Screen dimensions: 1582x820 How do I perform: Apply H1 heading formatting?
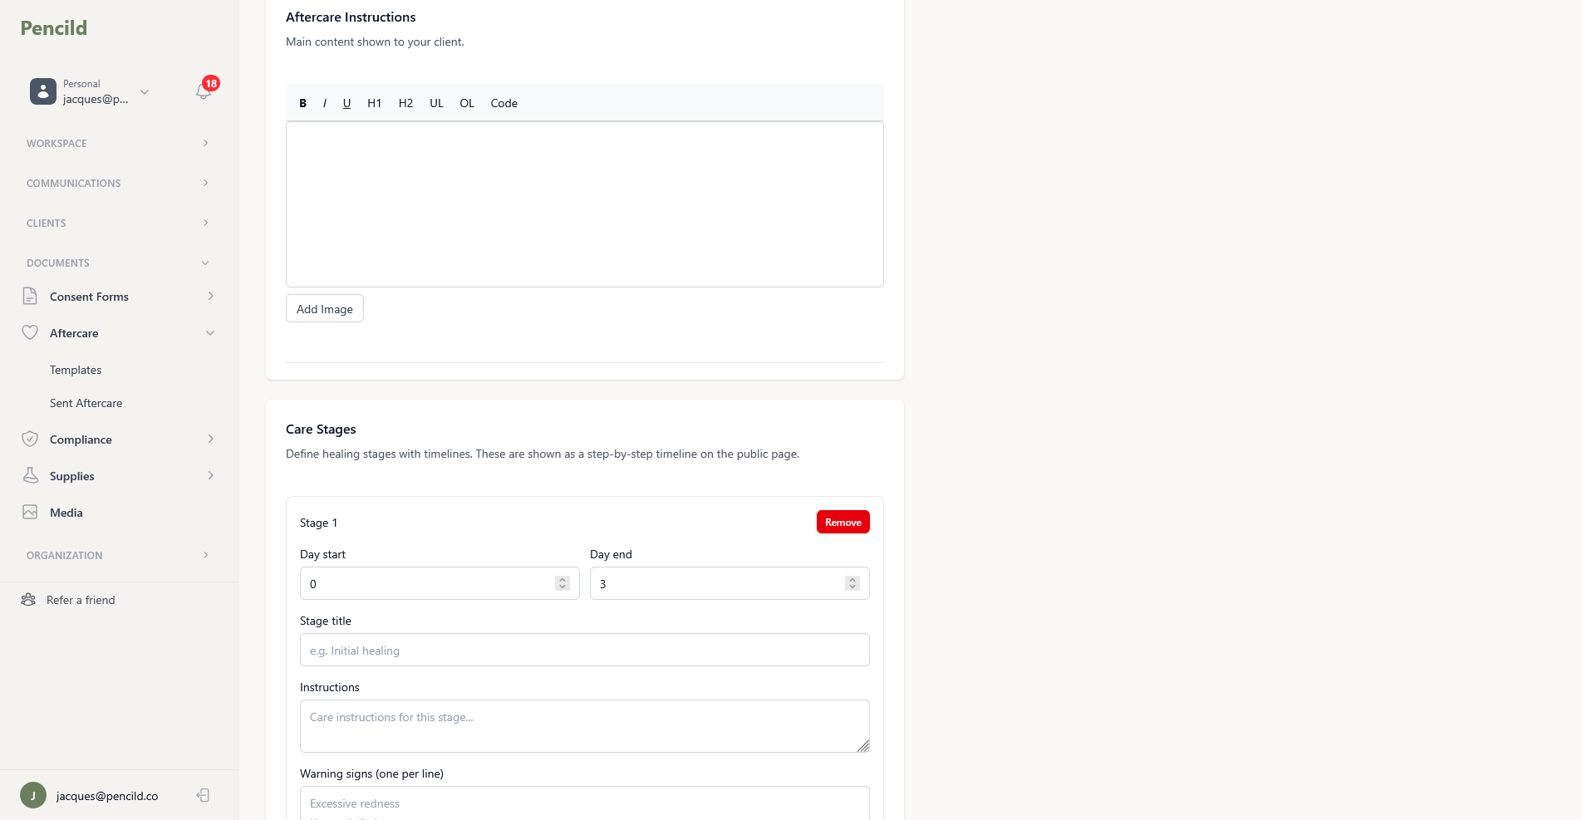pos(374,103)
